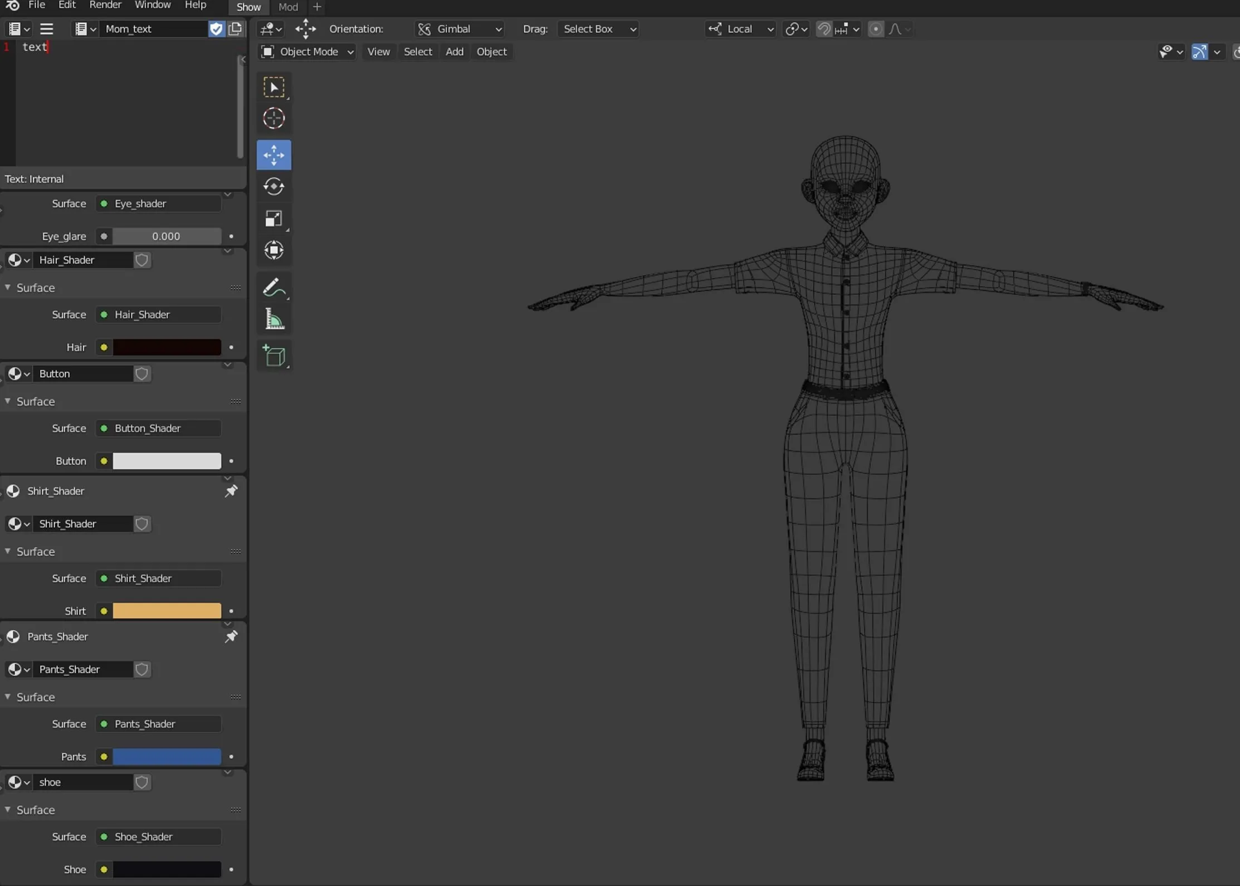Open the Drag Select Box dropdown
The width and height of the screenshot is (1240, 886).
(597, 29)
